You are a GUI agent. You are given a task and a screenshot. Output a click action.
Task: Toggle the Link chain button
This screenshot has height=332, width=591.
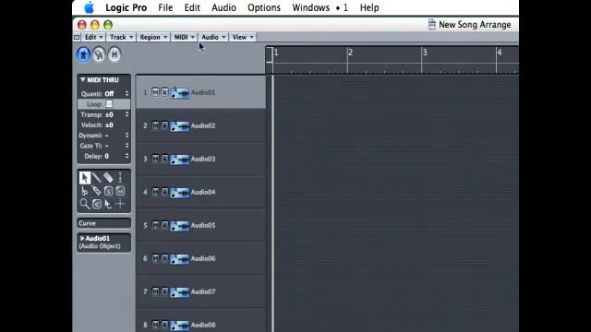tap(99, 54)
